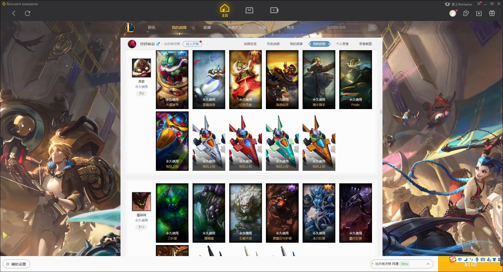Open the 红色男爵 skin card
The width and height of the screenshot is (503, 272).
point(245,80)
